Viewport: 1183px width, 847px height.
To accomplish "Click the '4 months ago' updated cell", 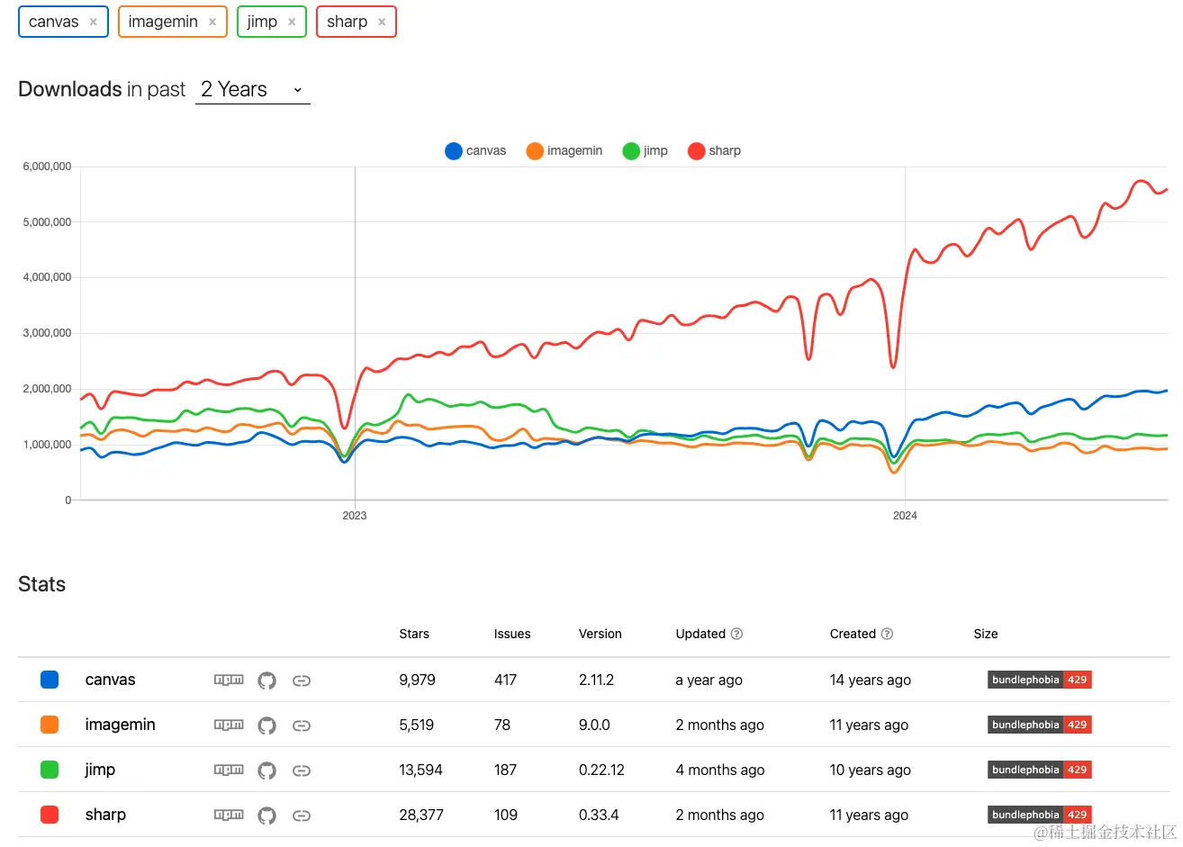I will (720, 770).
